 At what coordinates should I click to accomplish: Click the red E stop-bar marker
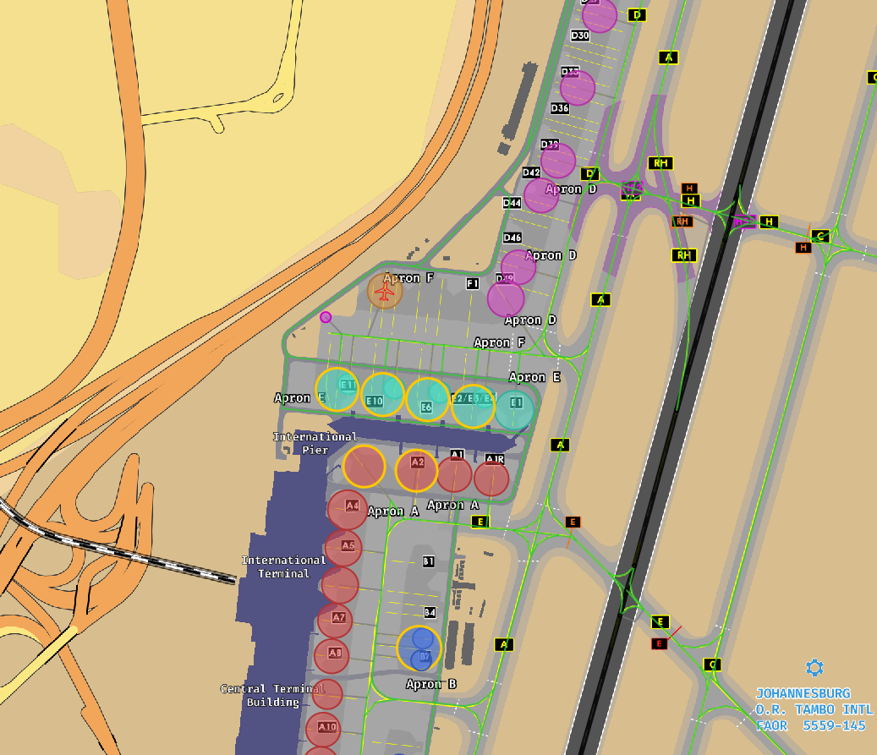point(660,644)
